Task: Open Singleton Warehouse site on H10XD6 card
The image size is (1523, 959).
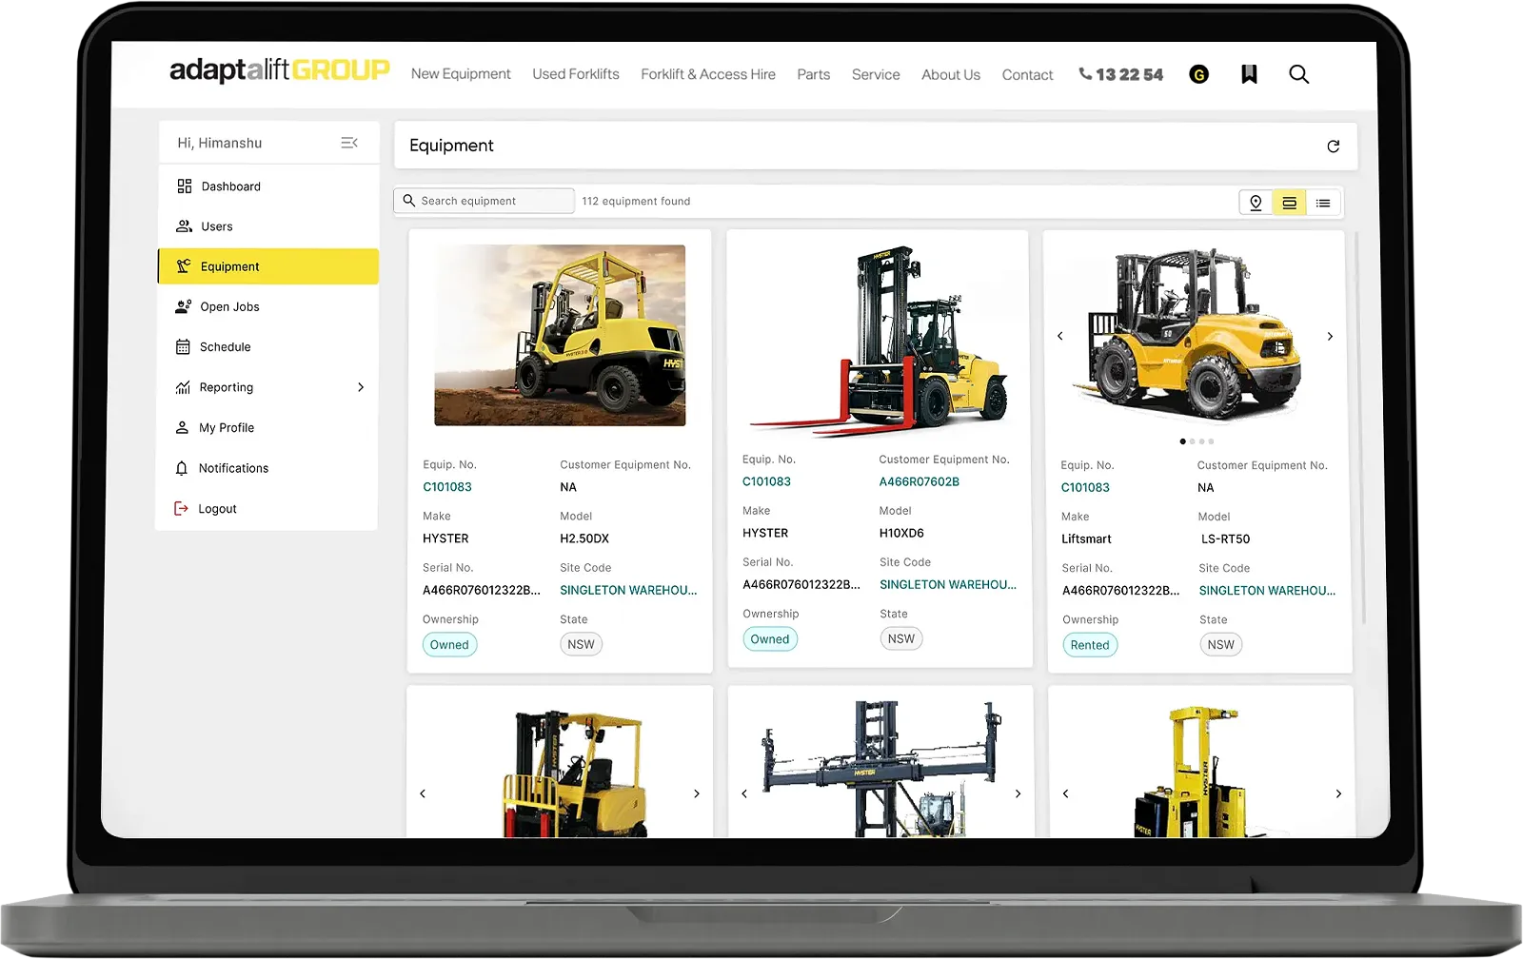Action: tap(948, 584)
